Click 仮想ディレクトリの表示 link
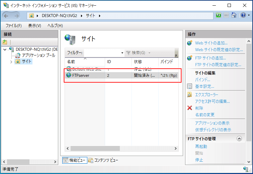This screenshot has width=253, height=174. pos(213,130)
